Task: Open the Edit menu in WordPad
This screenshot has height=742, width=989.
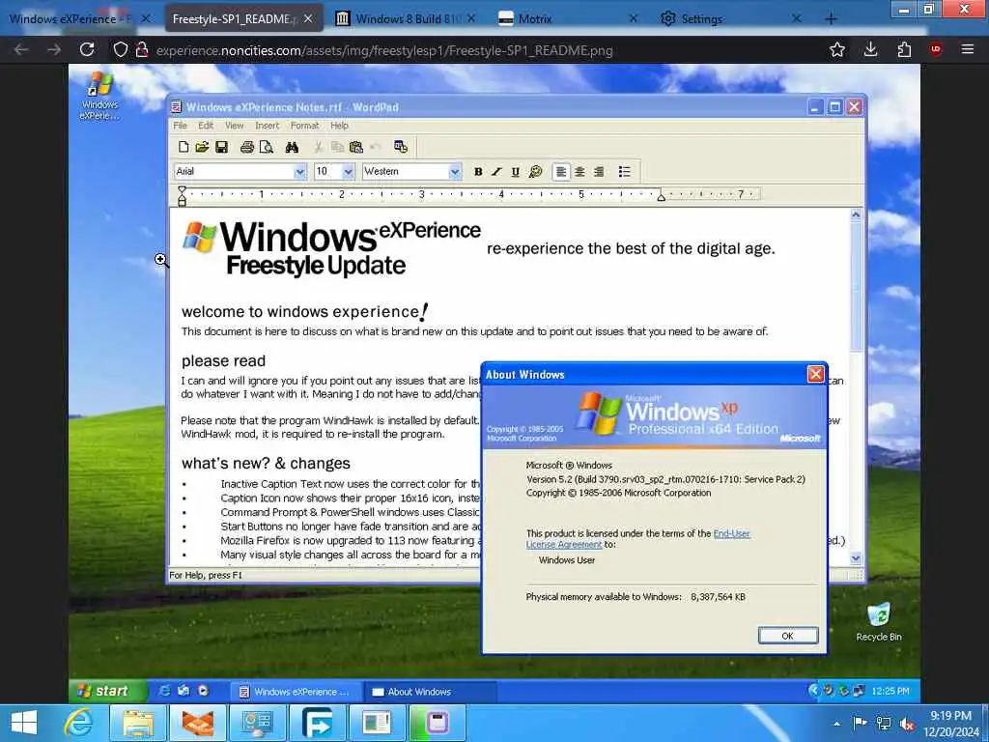Action: coord(206,126)
